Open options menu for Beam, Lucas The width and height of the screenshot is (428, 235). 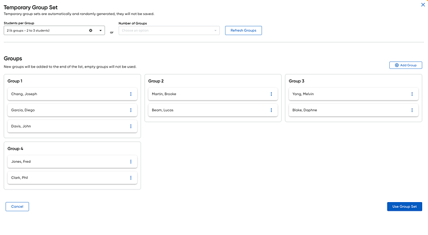(271, 110)
